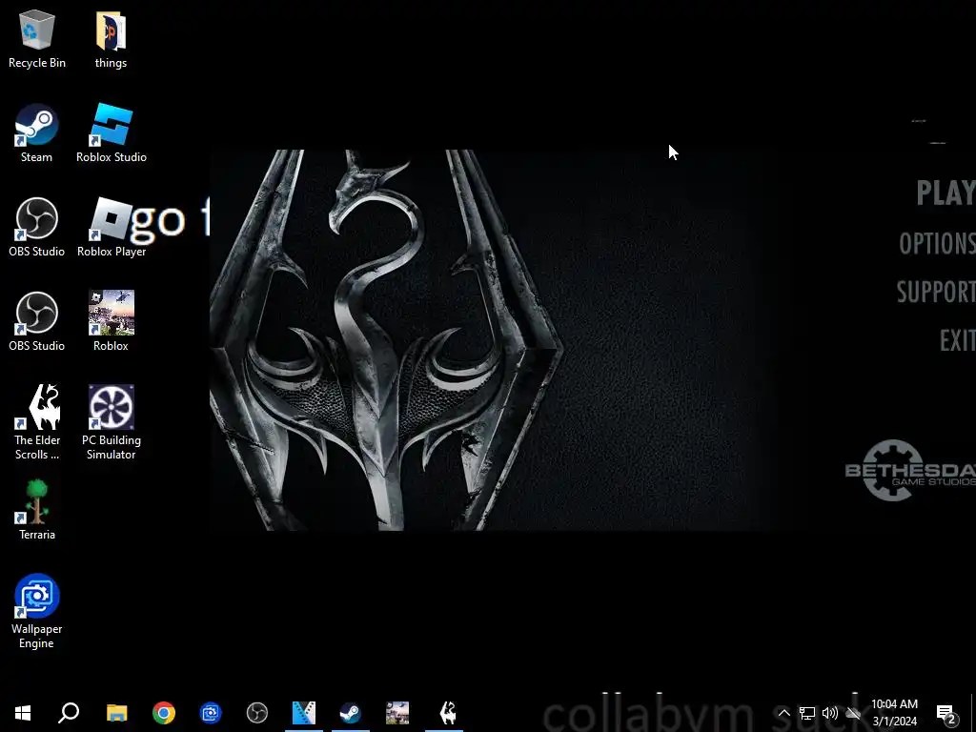Select the Roblox screenshot-thumbnail desktop shortcut
Screen dimensions: 976x732
pos(112,322)
